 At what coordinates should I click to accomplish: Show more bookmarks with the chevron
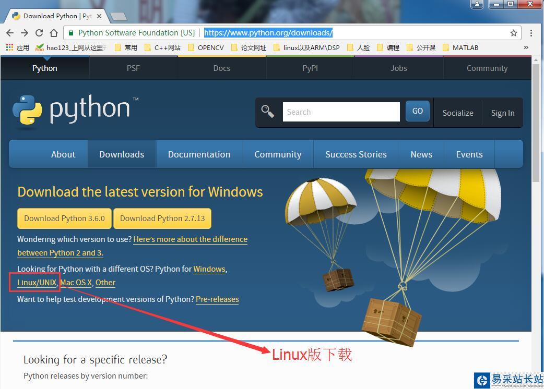(526, 47)
